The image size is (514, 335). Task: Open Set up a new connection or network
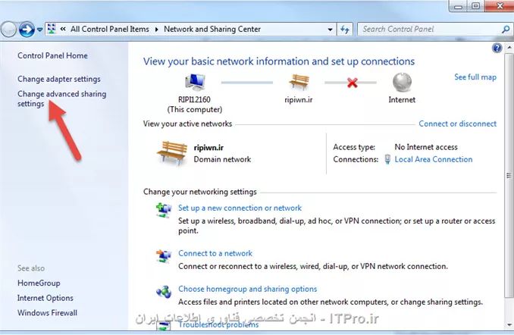click(240, 208)
